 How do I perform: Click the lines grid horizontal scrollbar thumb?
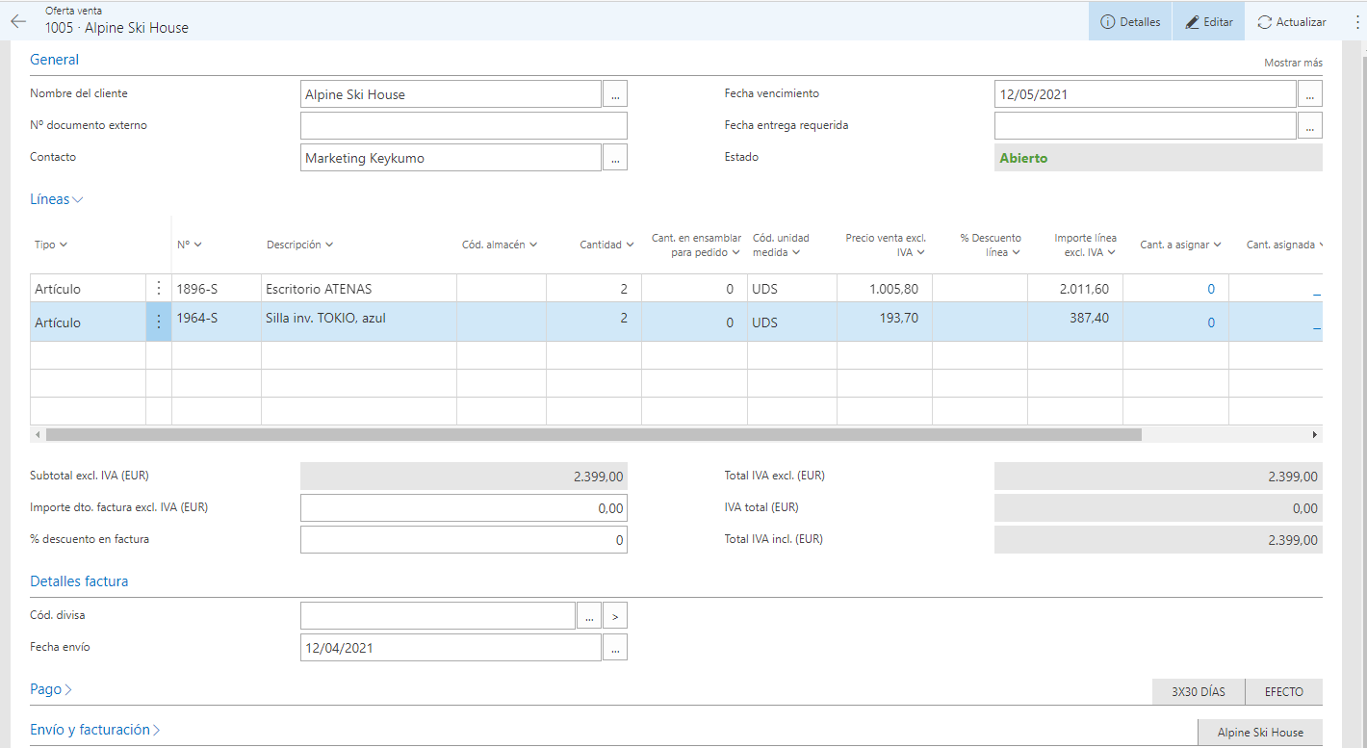(593, 435)
